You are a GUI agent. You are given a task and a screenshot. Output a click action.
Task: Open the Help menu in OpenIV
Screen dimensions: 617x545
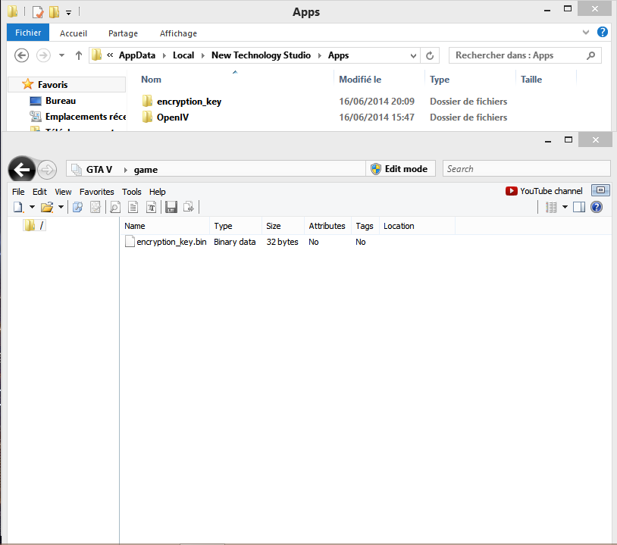coord(157,192)
